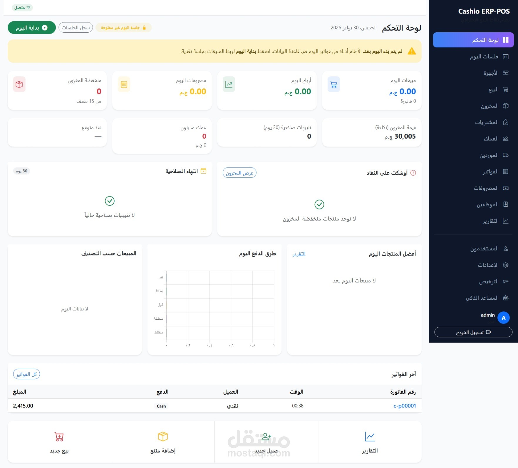The width and height of the screenshot is (518, 468).
Task: Open the التقرير link in أفضل المنتجات
Action: click(x=299, y=254)
